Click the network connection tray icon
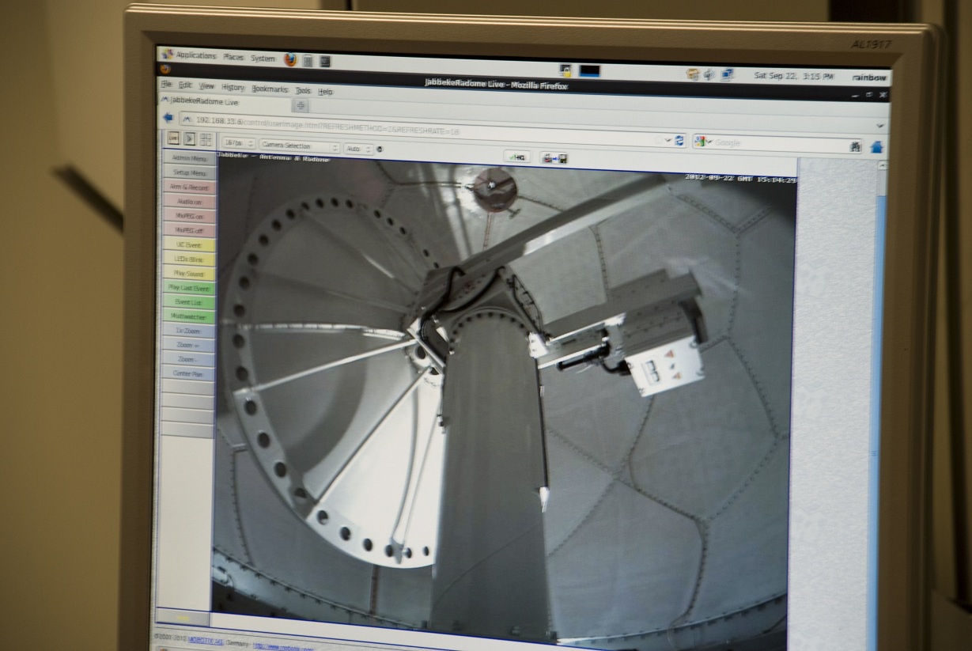The image size is (972, 651). tap(727, 75)
